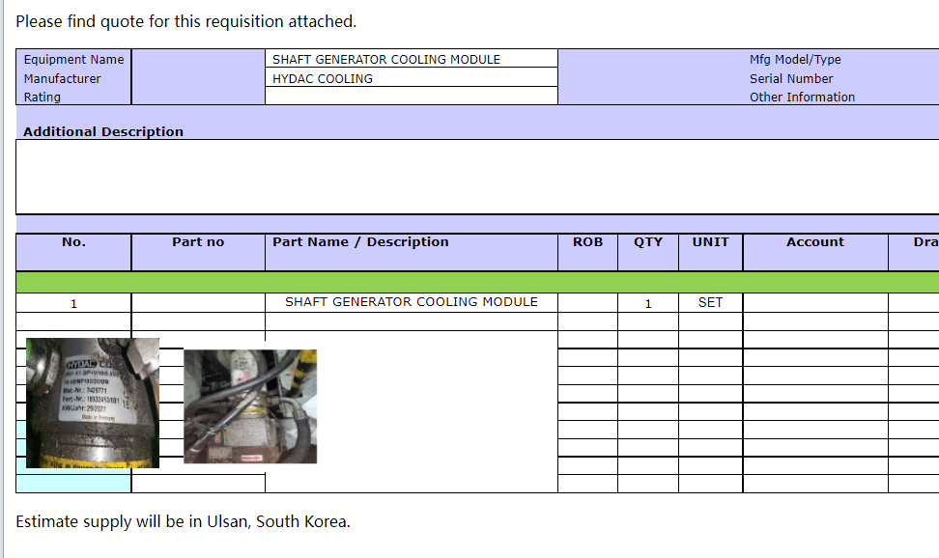Select the Serial Number label
This screenshot has height=558, width=939.
tap(790, 78)
